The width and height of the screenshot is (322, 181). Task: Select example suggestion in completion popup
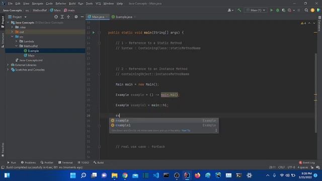[x=164, y=121]
